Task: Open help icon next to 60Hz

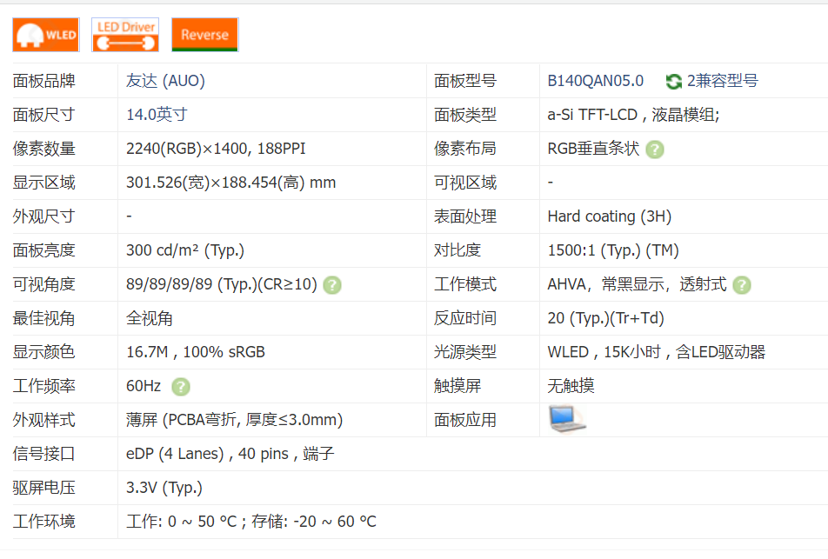Action: 181,387
